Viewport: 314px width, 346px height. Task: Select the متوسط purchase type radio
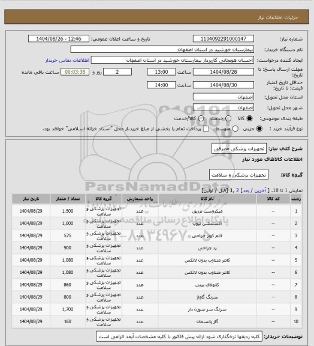[x=235, y=129]
